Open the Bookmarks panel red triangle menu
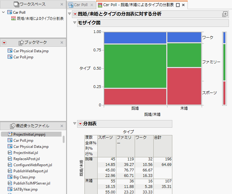 pyautogui.click(x=4, y=43)
